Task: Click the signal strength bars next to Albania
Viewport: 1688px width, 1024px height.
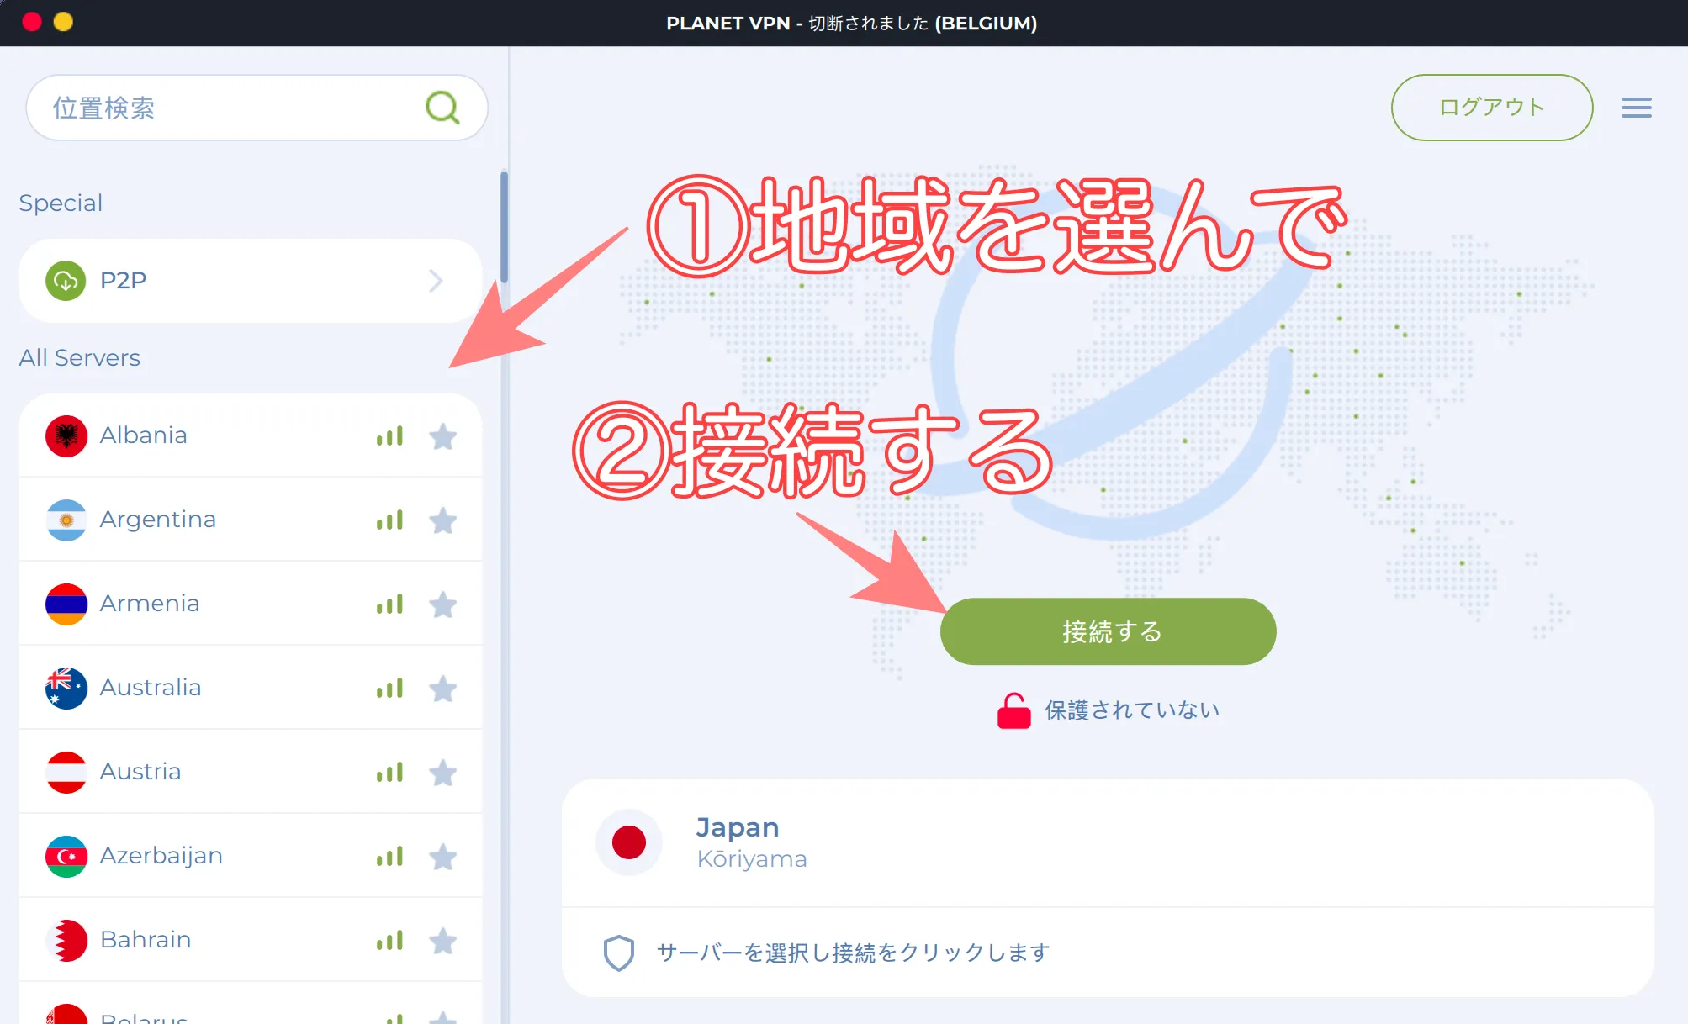Action: click(390, 435)
